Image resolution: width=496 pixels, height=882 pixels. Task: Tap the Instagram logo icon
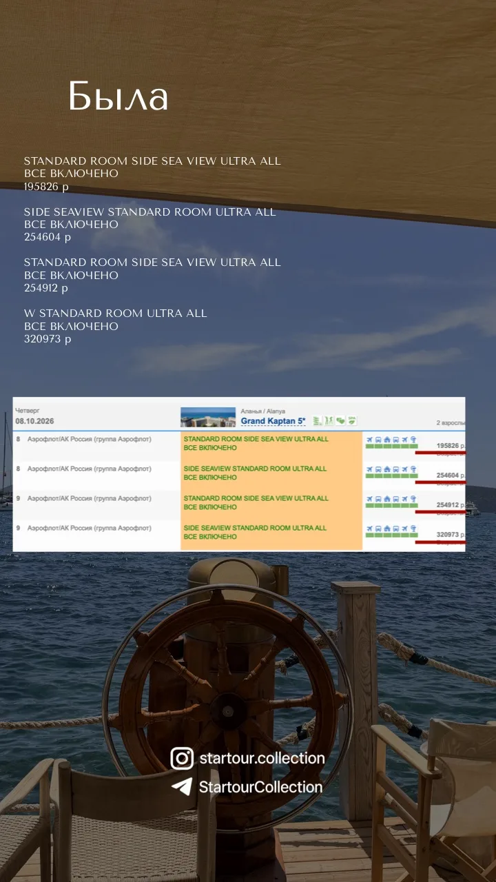(x=182, y=759)
